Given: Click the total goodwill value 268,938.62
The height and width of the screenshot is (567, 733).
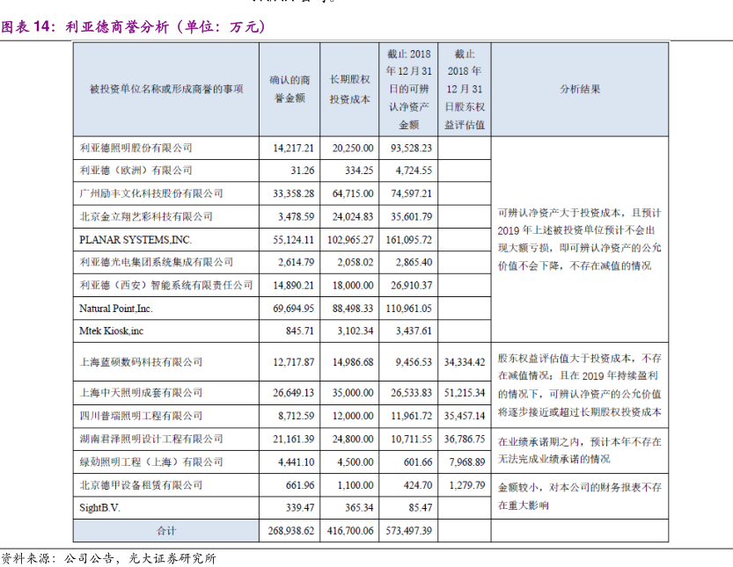Looking at the screenshot, I should point(289,531).
